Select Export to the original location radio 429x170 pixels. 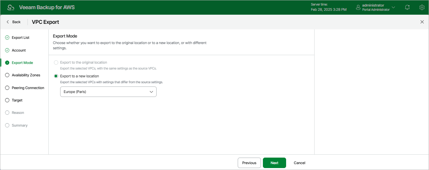tap(56, 62)
